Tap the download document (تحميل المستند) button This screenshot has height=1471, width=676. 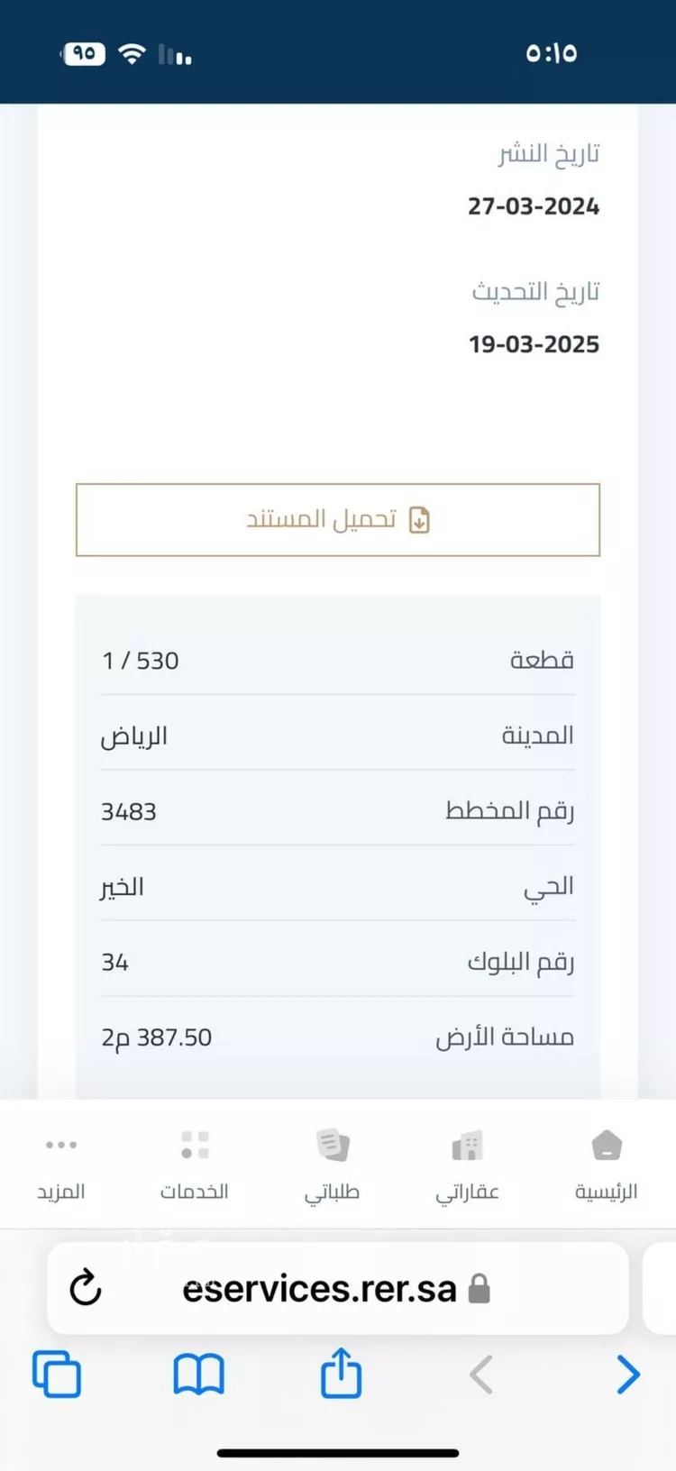[338, 520]
